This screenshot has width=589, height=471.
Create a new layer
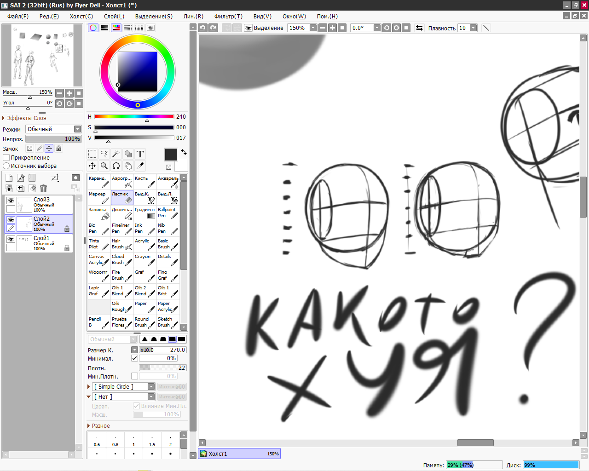coord(9,178)
